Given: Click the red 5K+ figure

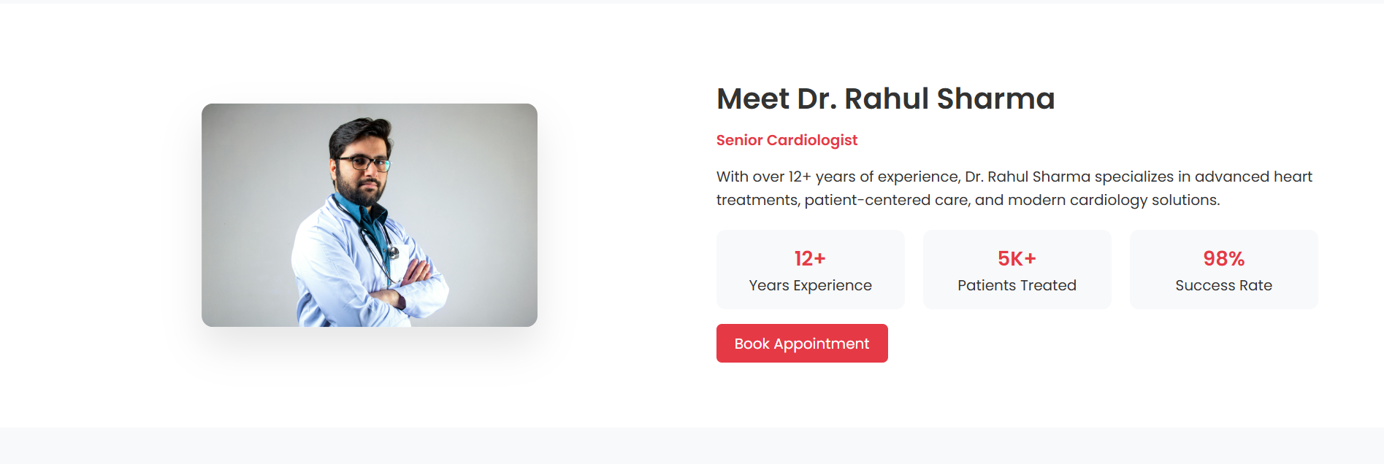Looking at the screenshot, I should click(1017, 258).
